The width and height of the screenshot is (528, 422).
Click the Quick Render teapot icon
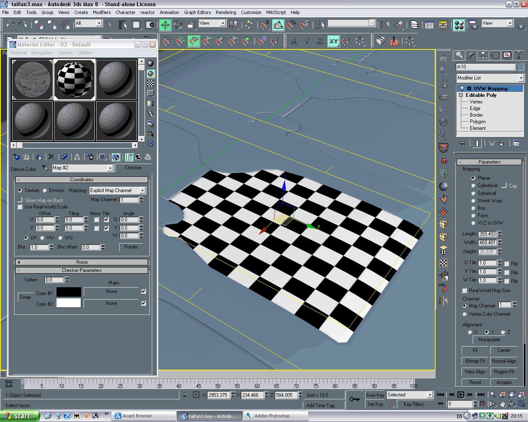[521, 26]
